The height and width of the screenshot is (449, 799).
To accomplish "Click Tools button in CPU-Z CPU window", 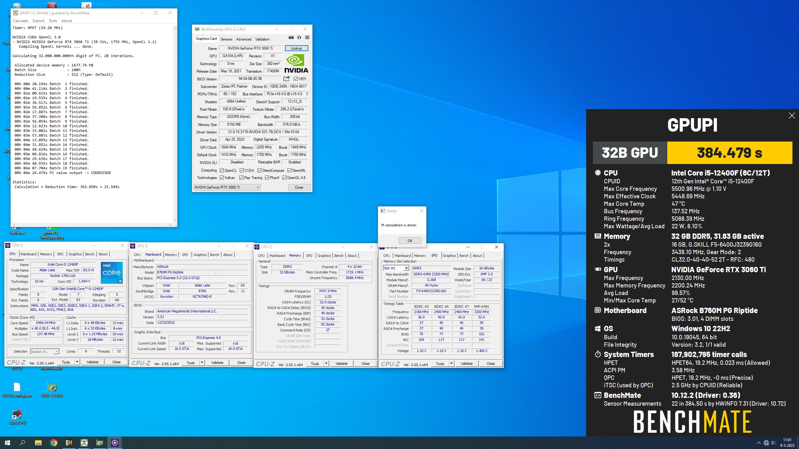I will pos(66,362).
